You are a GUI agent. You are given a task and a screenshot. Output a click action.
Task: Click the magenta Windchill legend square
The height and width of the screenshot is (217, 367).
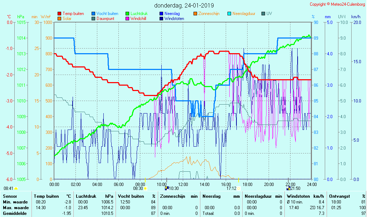tap(127, 19)
